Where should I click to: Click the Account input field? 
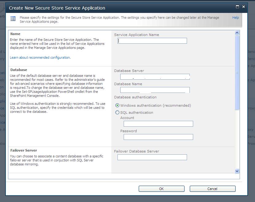coord(158,124)
